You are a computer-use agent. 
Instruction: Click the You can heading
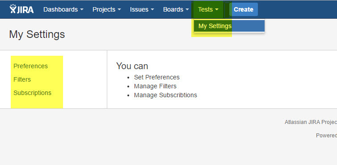[x=132, y=66]
